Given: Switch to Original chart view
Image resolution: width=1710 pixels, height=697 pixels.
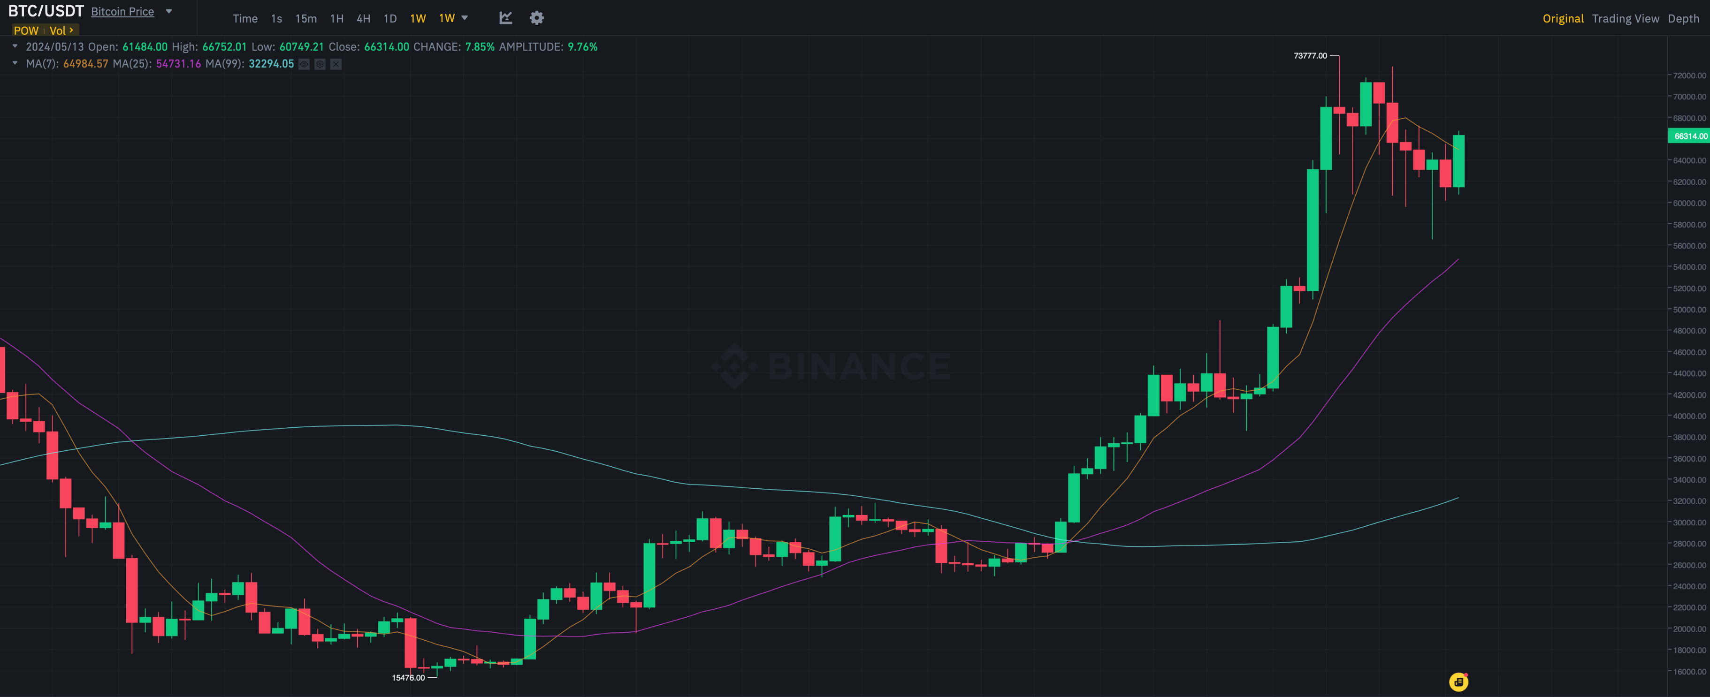Looking at the screenshot, I should point(1563,19).
